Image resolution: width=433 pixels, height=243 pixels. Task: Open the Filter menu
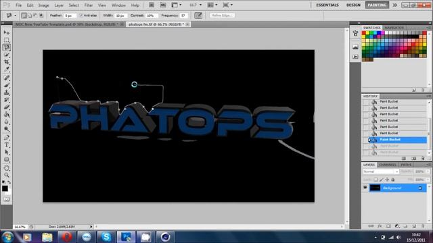tap(89, 5)
